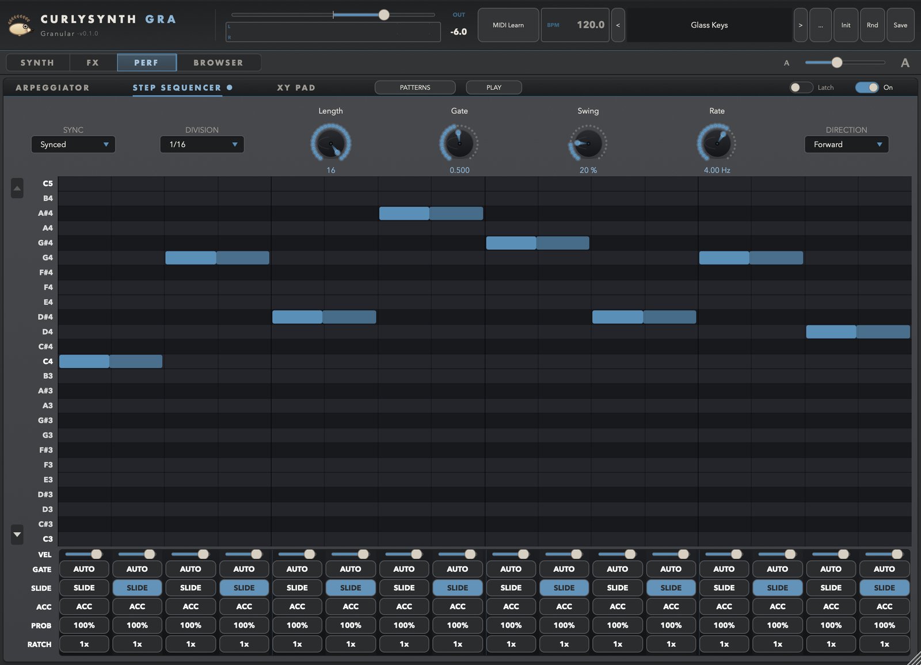This screenshot has width=921, height=665.
Task: Click the PLAY button
Action: (x=494, y=88)
